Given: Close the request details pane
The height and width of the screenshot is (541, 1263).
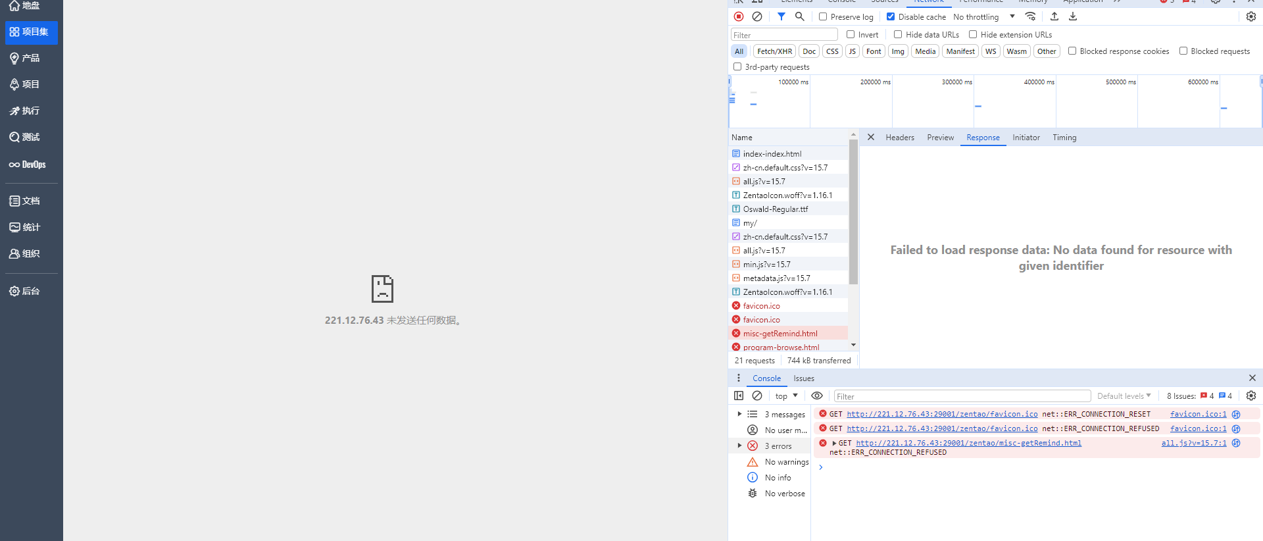Looking at the screenshot, I should point(871,138).
